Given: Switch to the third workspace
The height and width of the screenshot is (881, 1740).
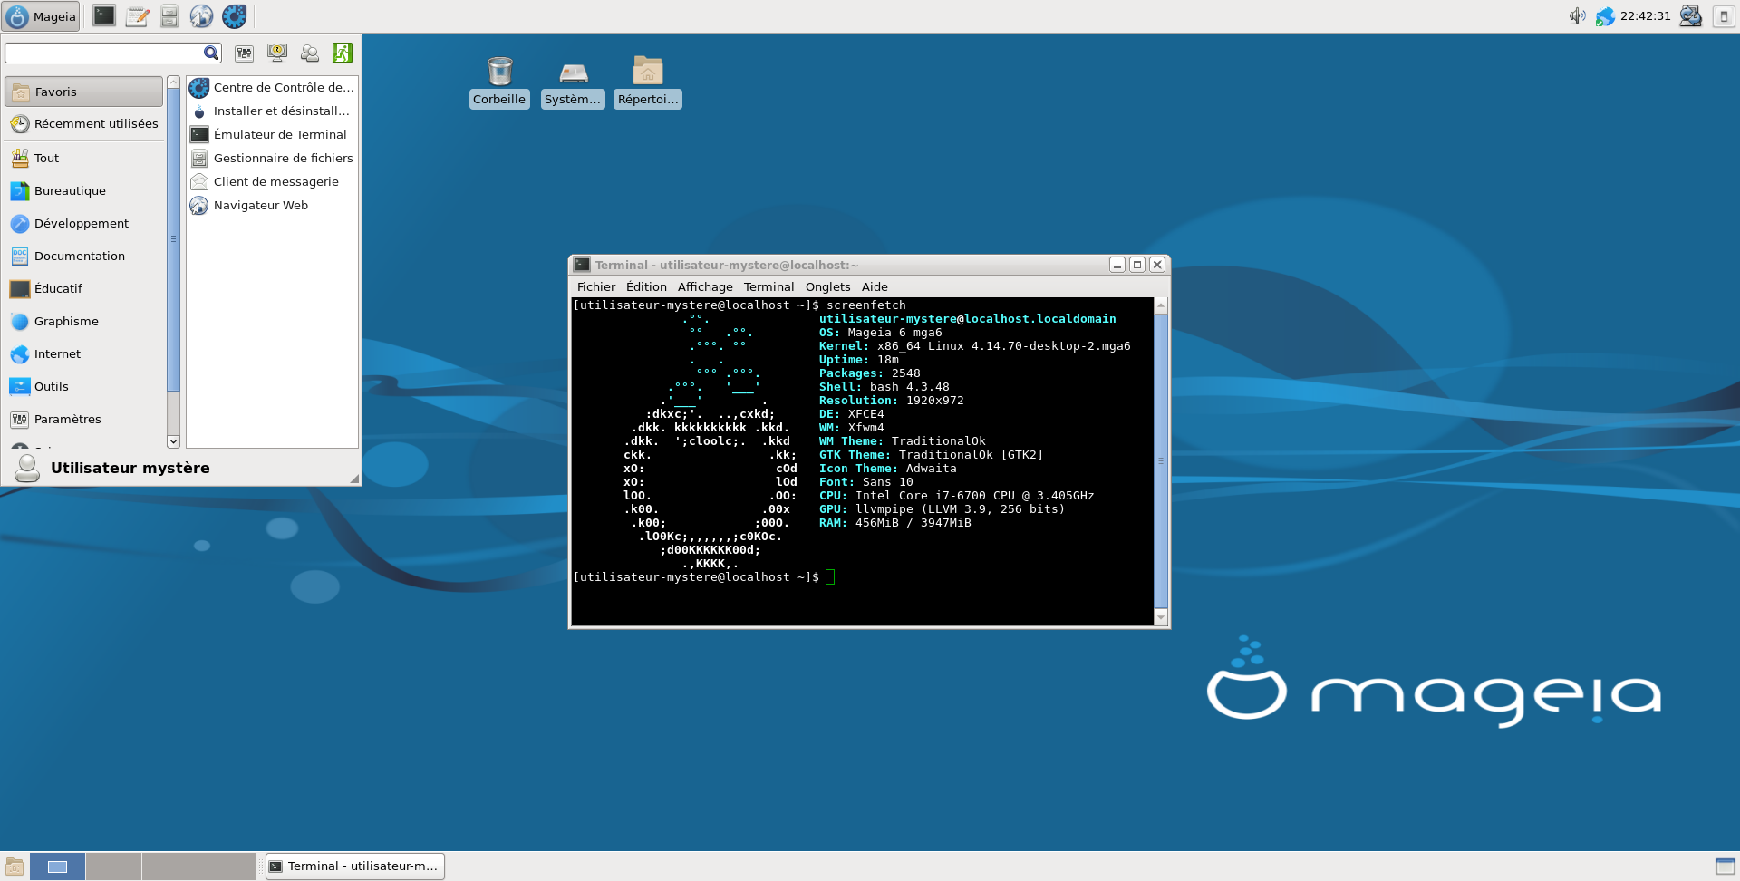Looking at the screenshot, I should (x=169, y=866).
